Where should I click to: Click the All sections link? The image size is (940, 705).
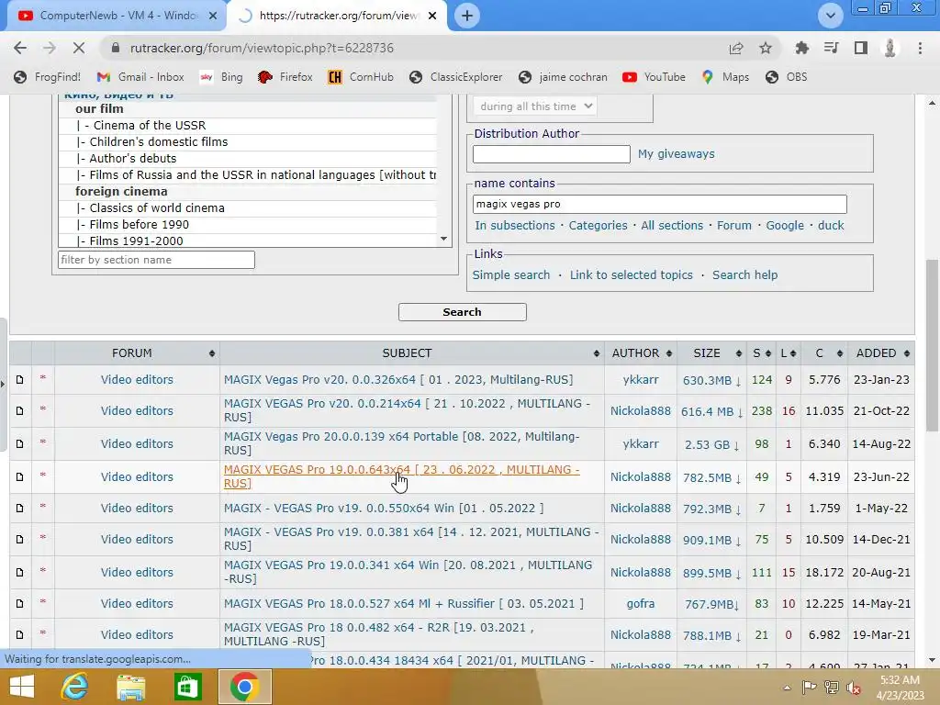pos(672,226)
